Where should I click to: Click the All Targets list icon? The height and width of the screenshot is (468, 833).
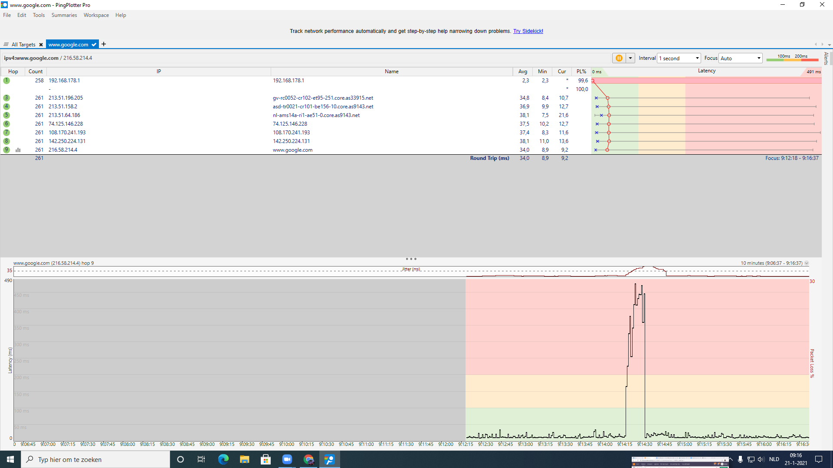pyautogui.click(x=6, y=45)
